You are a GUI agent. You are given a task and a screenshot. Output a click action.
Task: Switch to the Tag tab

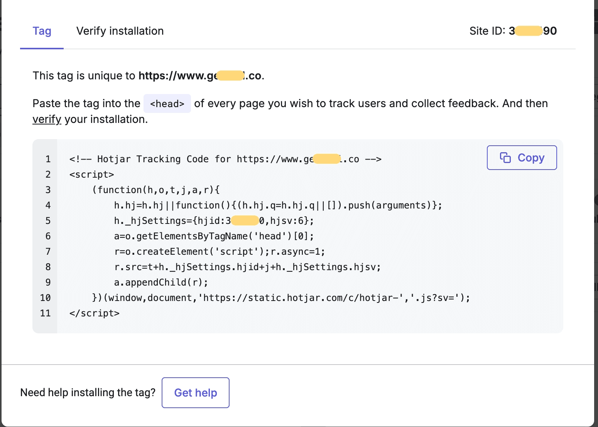42,31
